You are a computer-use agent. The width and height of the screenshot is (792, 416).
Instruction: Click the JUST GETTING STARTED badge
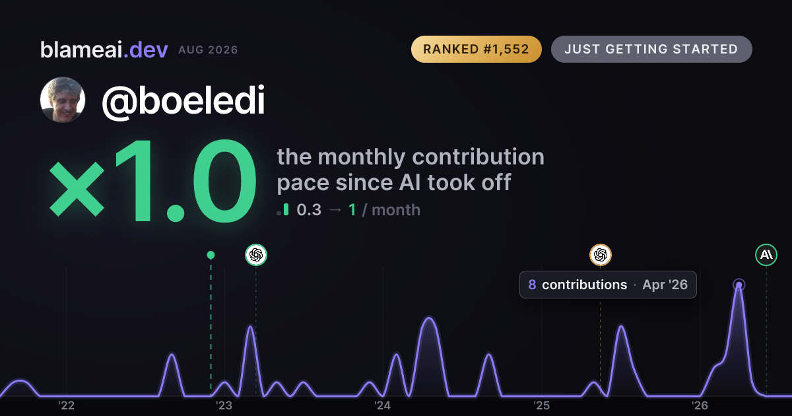pyautogui.click(x=651, y=50)
